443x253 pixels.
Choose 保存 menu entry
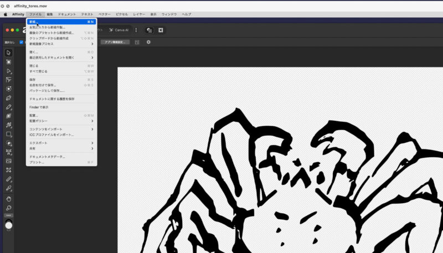[61, 80]
